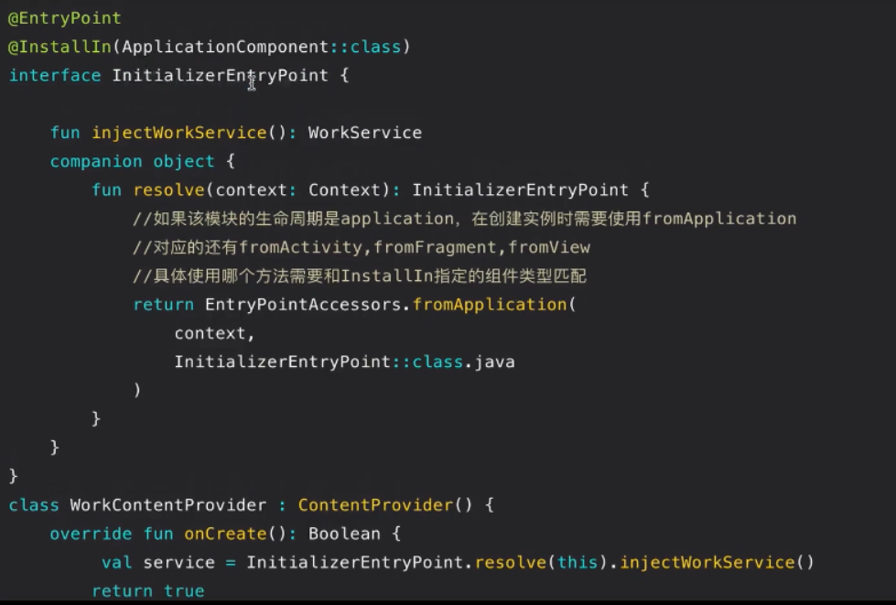Click resolve call in the val service line

click(x=511, y=563)
